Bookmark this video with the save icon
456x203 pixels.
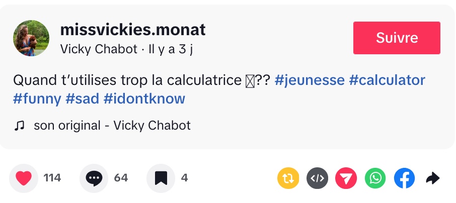(x=161, y=178)
